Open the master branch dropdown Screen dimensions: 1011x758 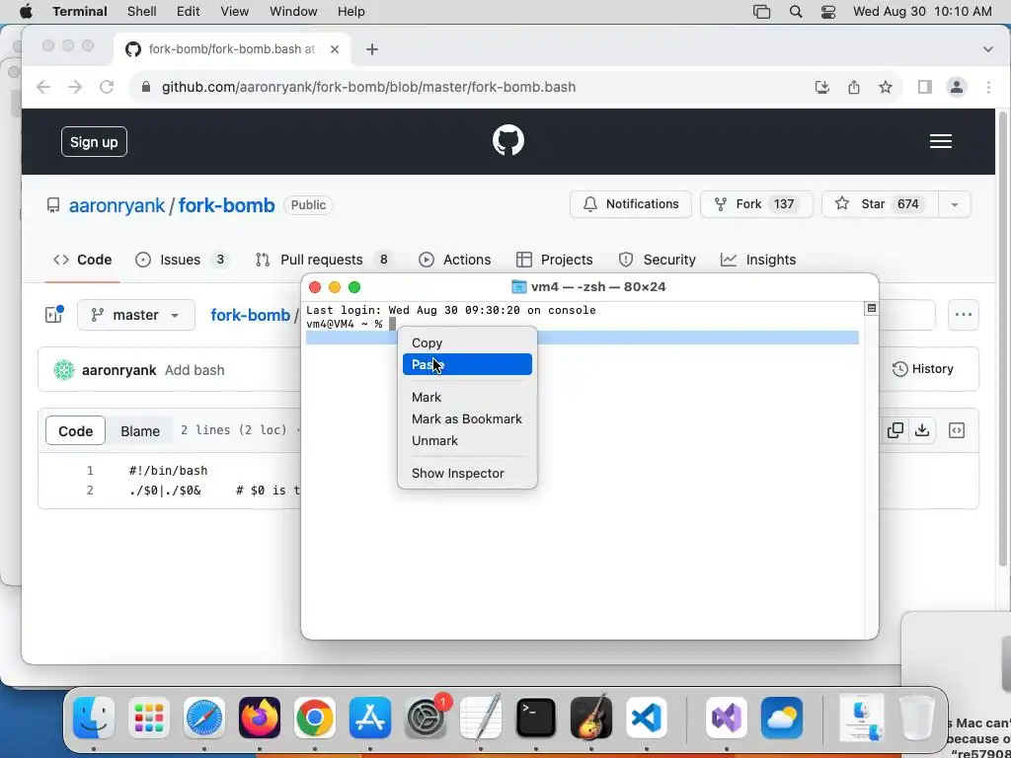click(136, 315)
